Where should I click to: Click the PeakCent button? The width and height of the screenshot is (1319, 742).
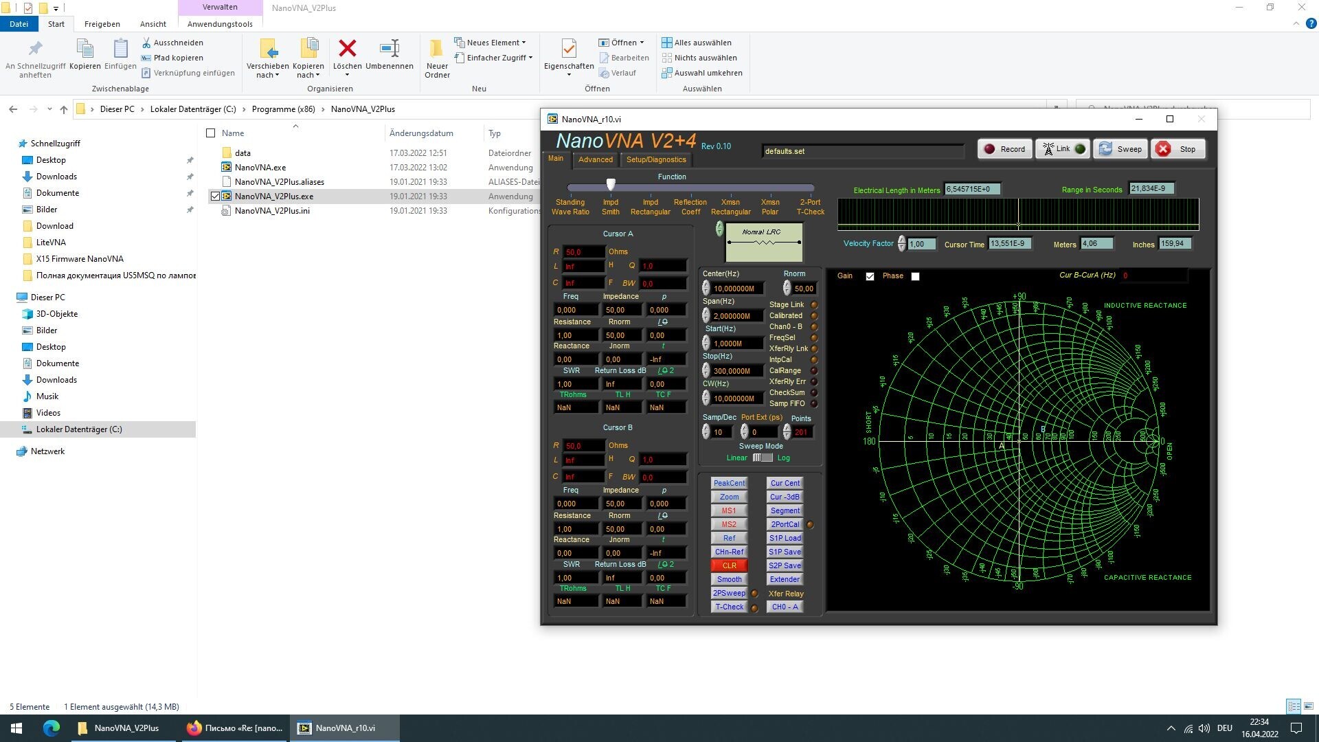click(x=729, y=483)
